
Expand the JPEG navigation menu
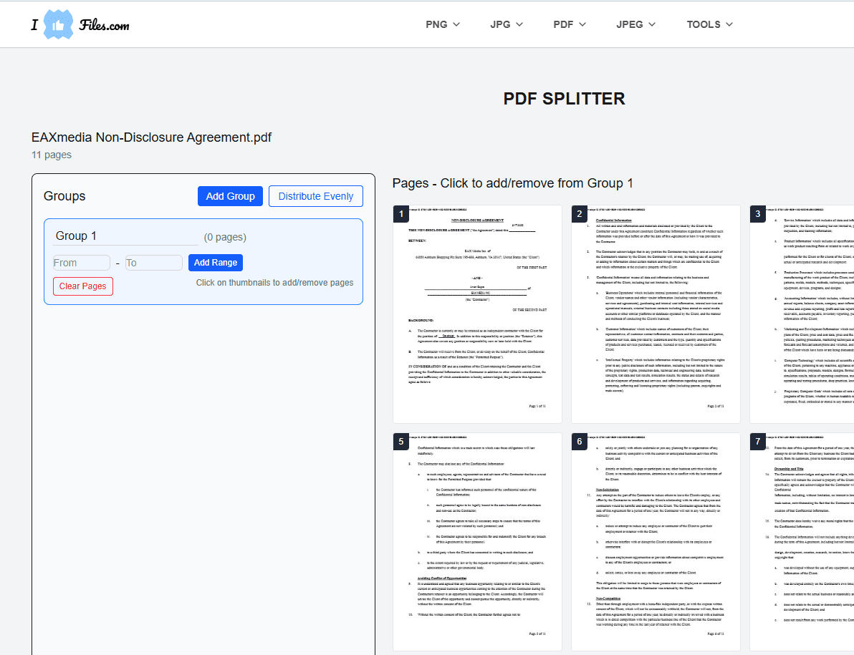[x=636, y=24]
